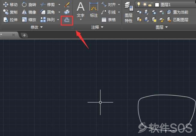This screenshot has width=196, height=136.
Task: Insert a Table (表格)
Action: pyautogui.click(x=109, y=20)
